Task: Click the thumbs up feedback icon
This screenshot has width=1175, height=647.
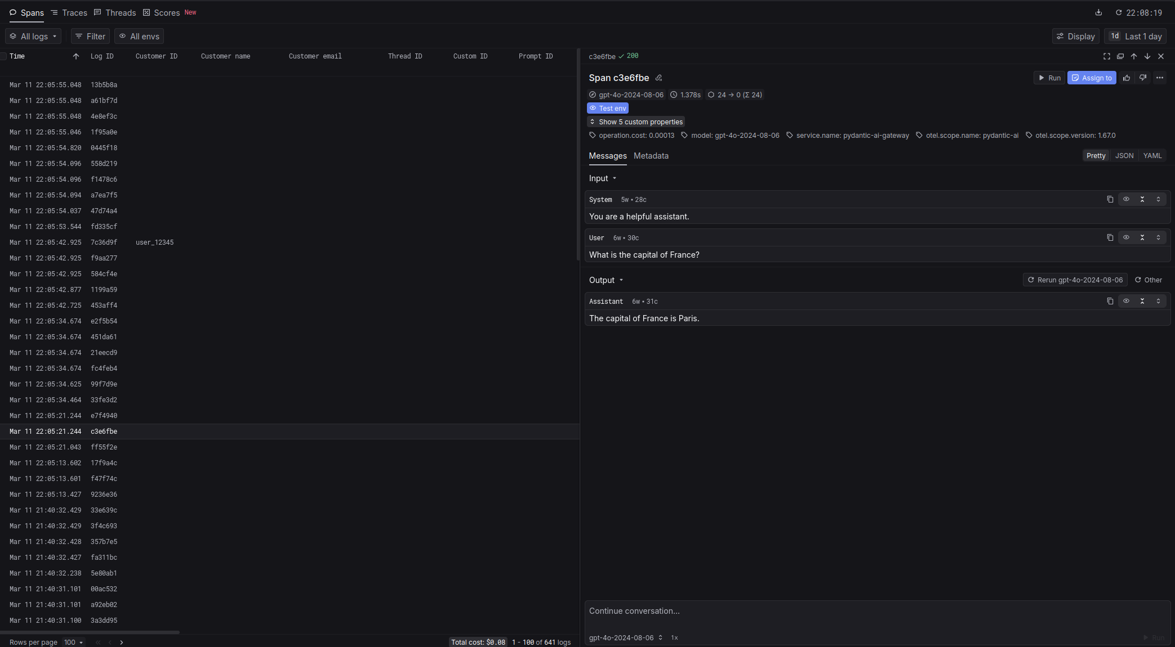Action: [x=1126, y=78]
